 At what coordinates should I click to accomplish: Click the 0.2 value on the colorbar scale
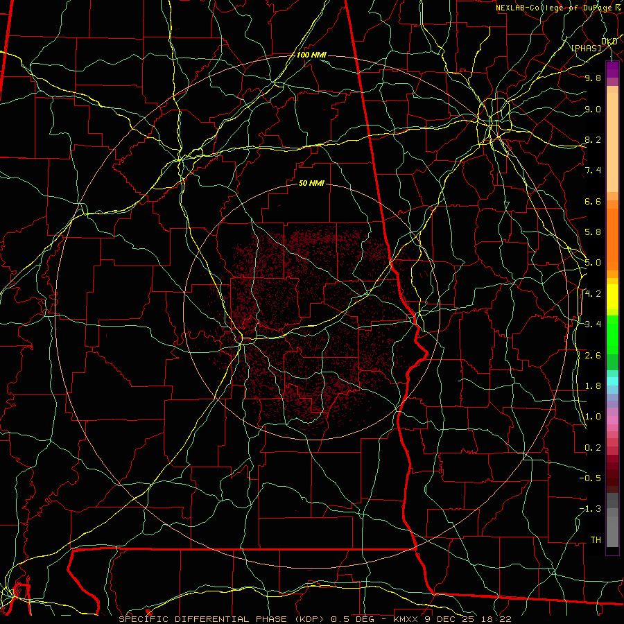coord(593,448)
